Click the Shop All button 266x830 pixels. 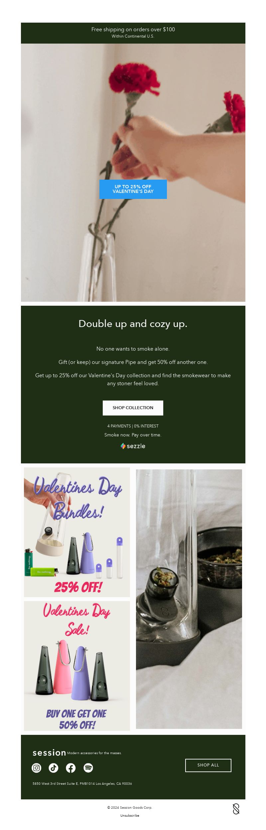coord(208,765)
